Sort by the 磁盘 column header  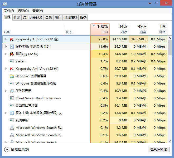[138, 29]
